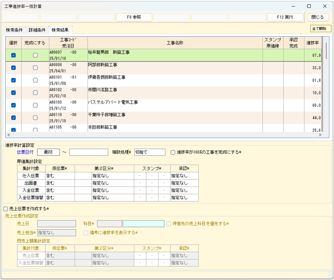Image resolution: width=334 pixels, height=280 pixels.
Task: Check 完成にする for 阿部邸新築工事
Action: point(35,68)
